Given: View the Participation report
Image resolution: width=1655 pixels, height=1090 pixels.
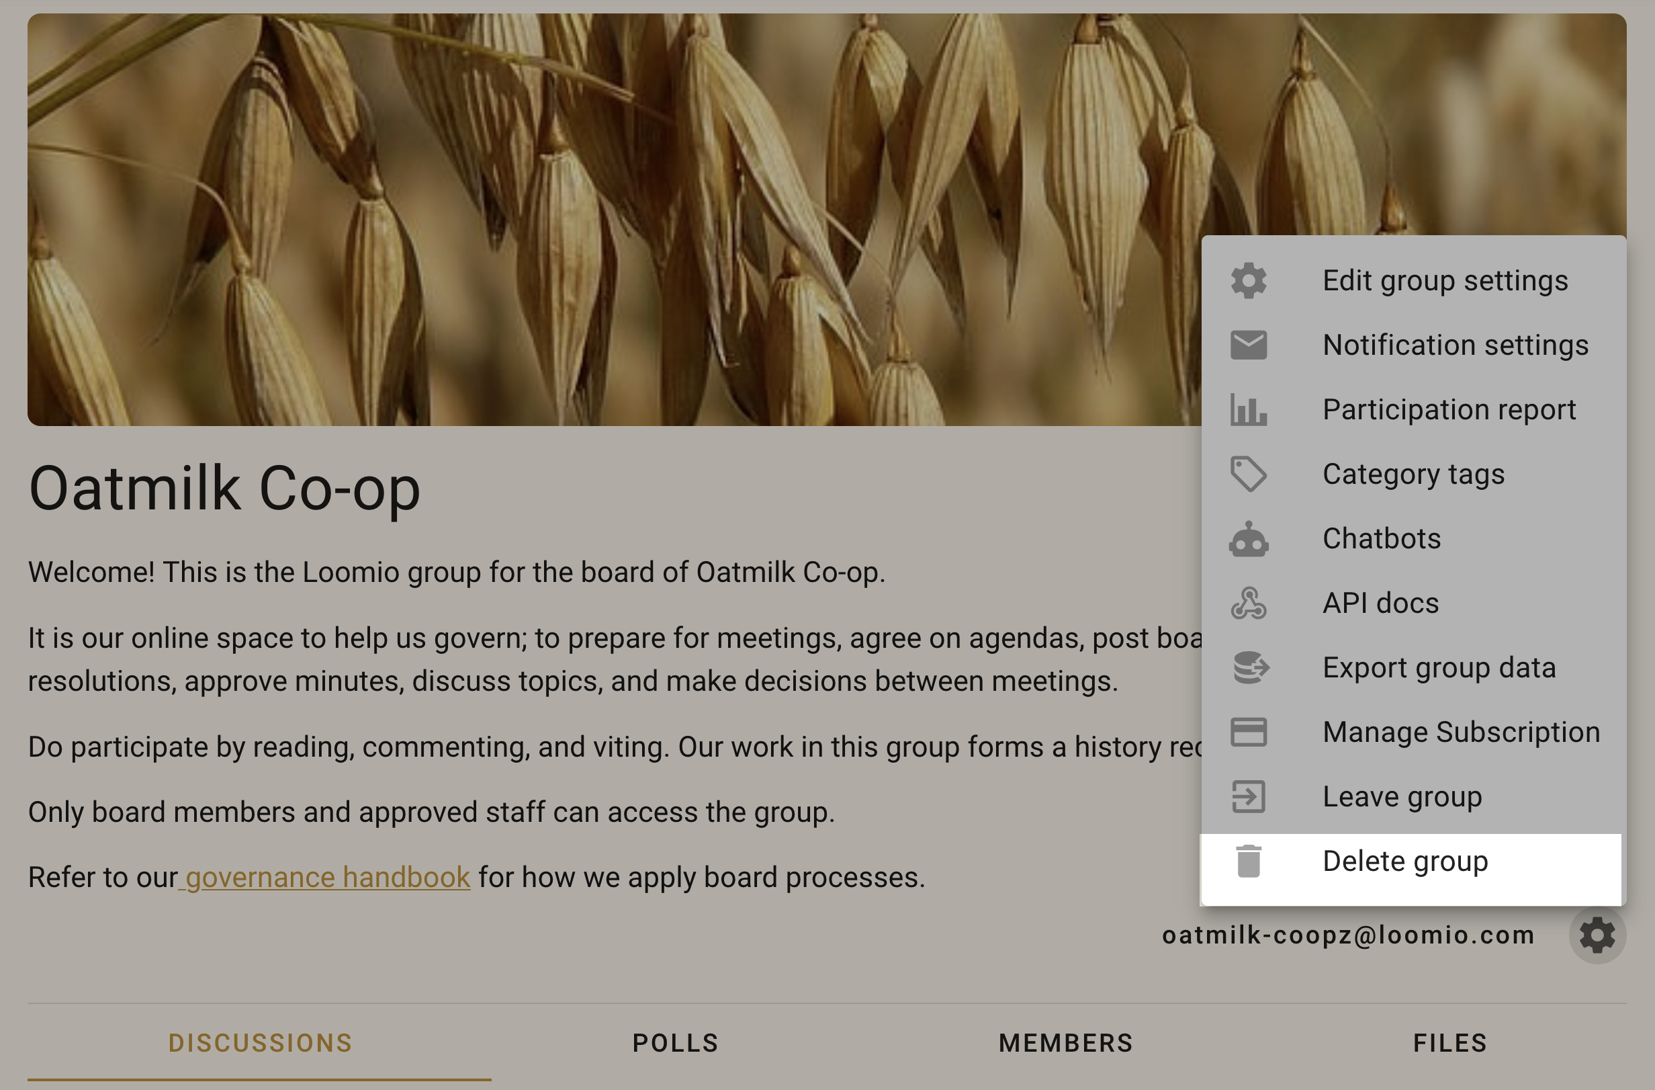Looking at the screenshot, I should tap(1413, 410).
